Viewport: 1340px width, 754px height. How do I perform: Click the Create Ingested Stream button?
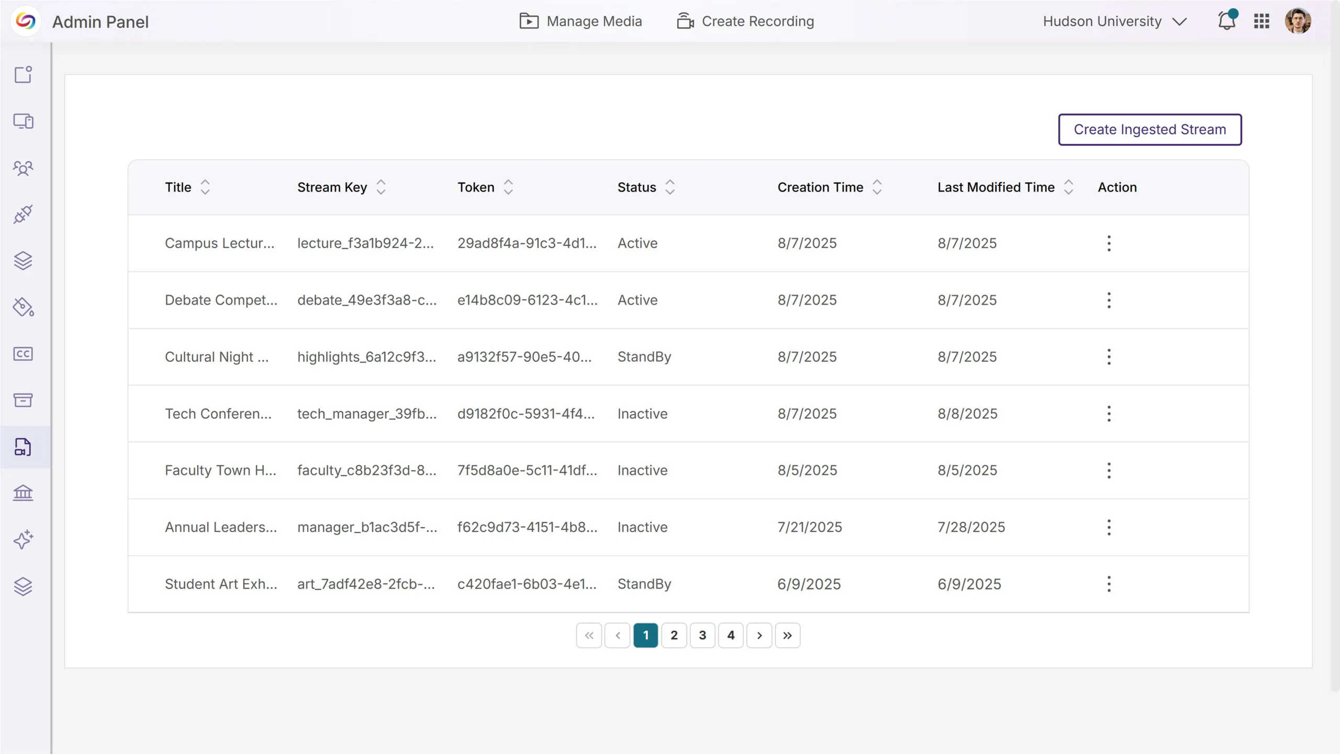[x=1149, y=129]
